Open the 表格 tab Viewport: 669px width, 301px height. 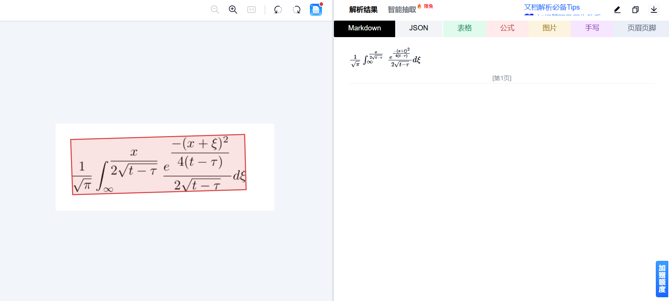point(465,28)
